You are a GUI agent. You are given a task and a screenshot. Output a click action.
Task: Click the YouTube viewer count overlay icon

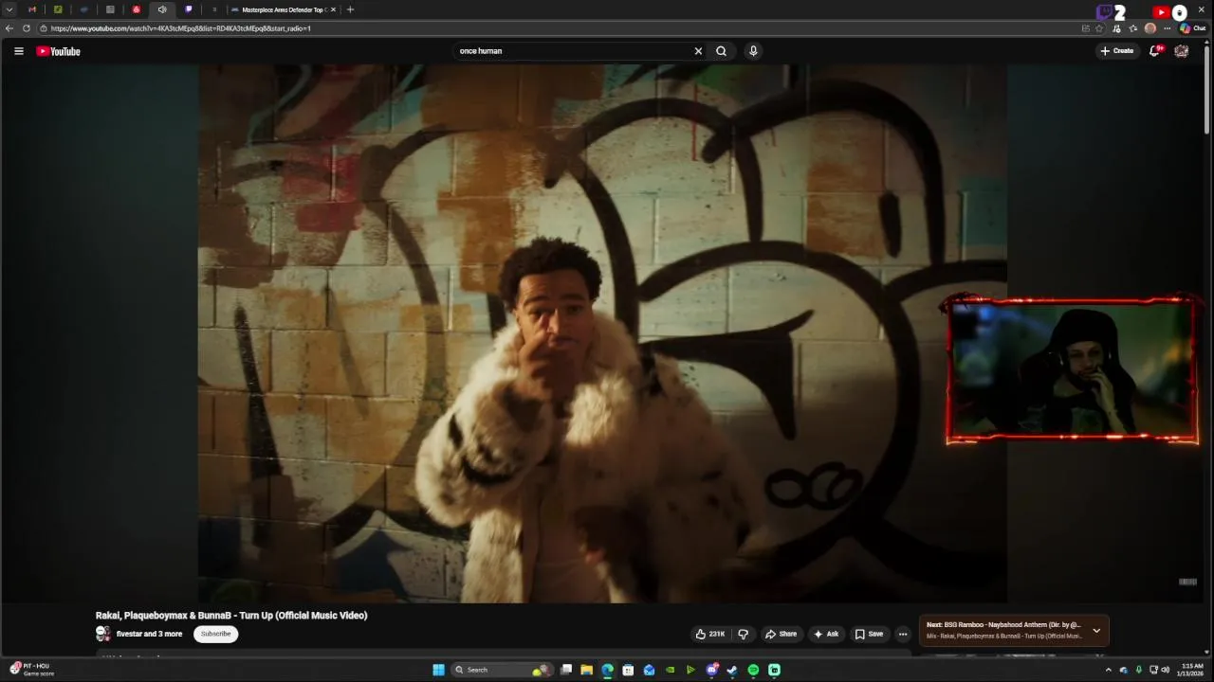1161,12
